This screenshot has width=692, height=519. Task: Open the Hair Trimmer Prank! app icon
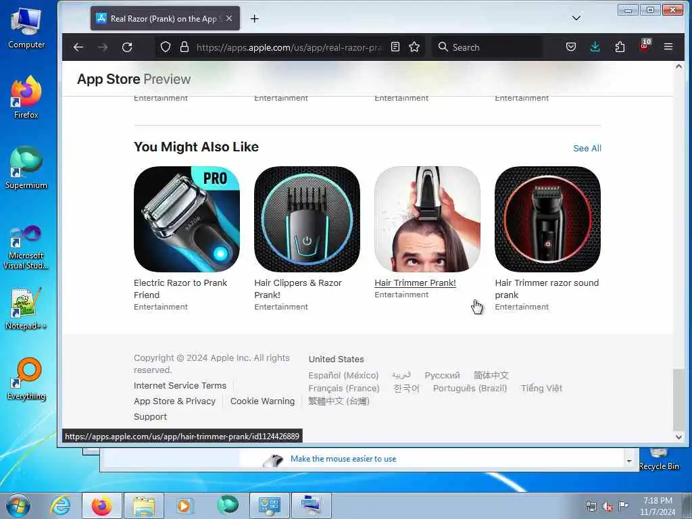pyautogui.click(x=427, y=219)
